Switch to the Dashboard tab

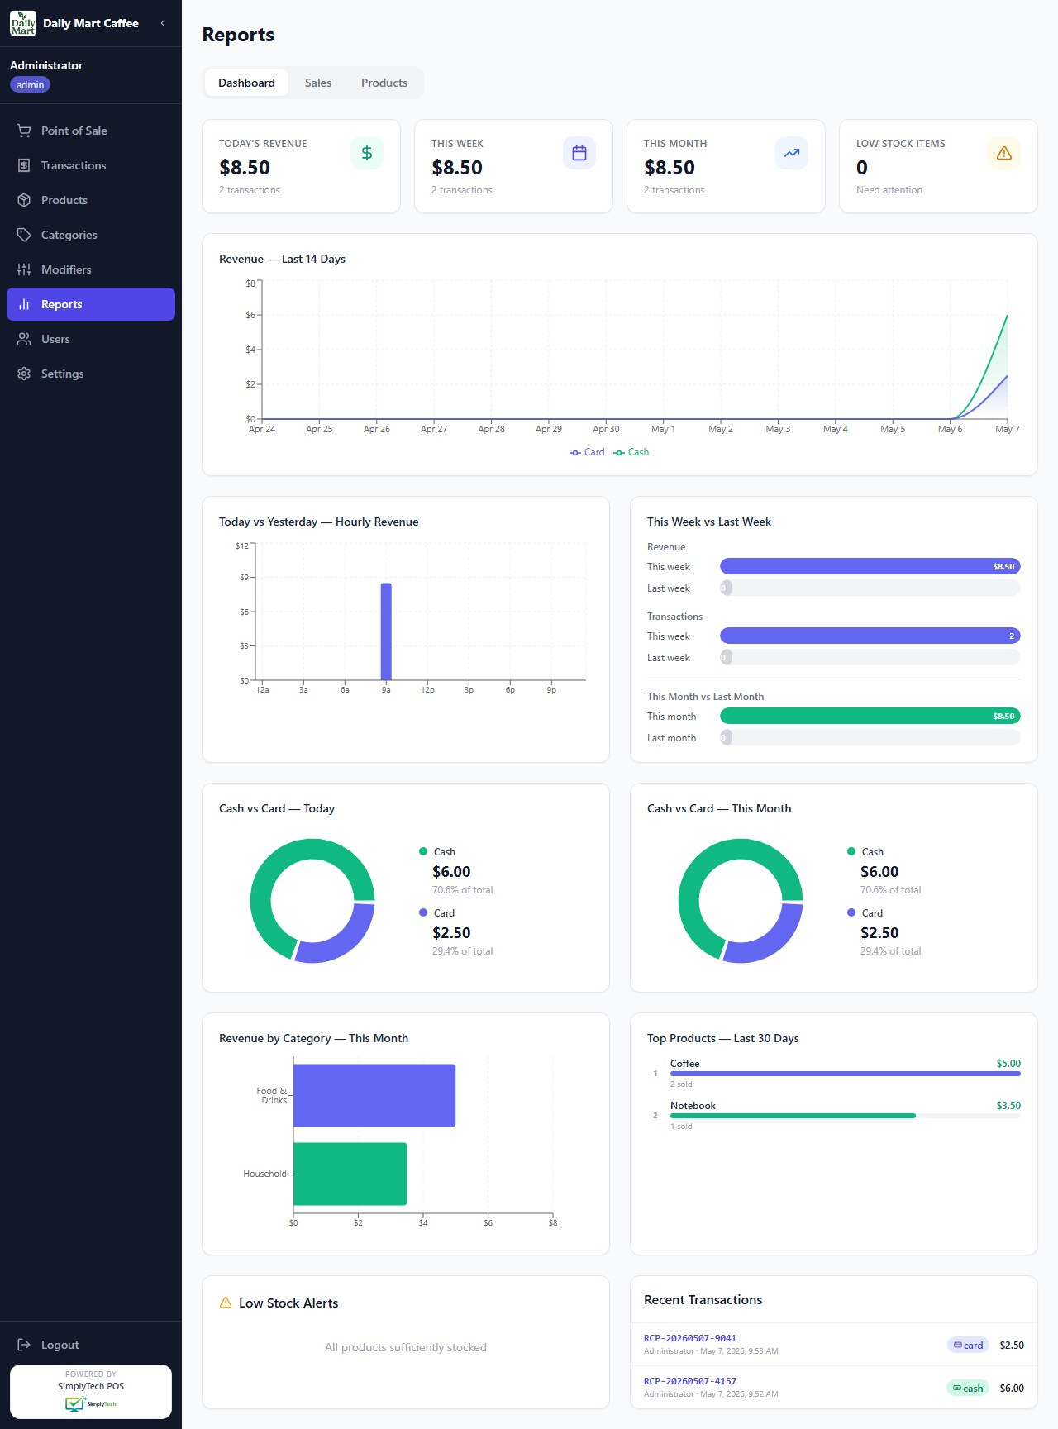(x=246, y=83)
